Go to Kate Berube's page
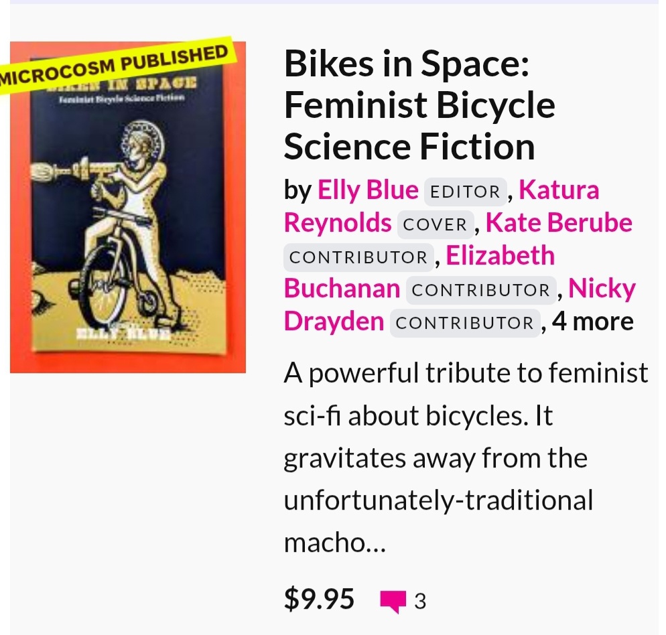 click(x=558, y=223)
